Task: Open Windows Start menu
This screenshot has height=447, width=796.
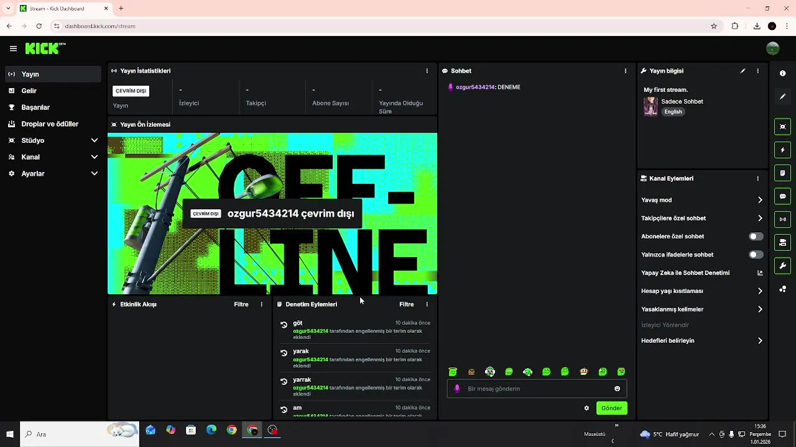Action: tap(10, 434)
